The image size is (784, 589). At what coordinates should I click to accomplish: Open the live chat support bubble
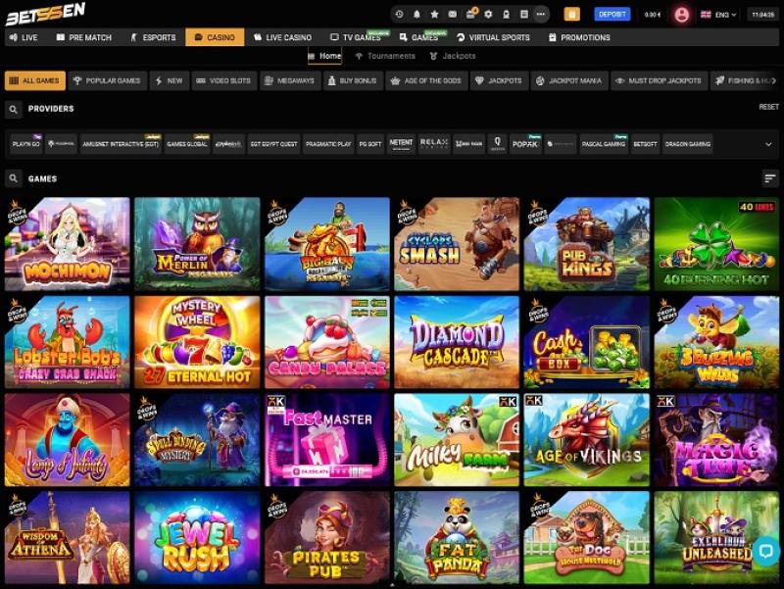click(x=764, y=551)
